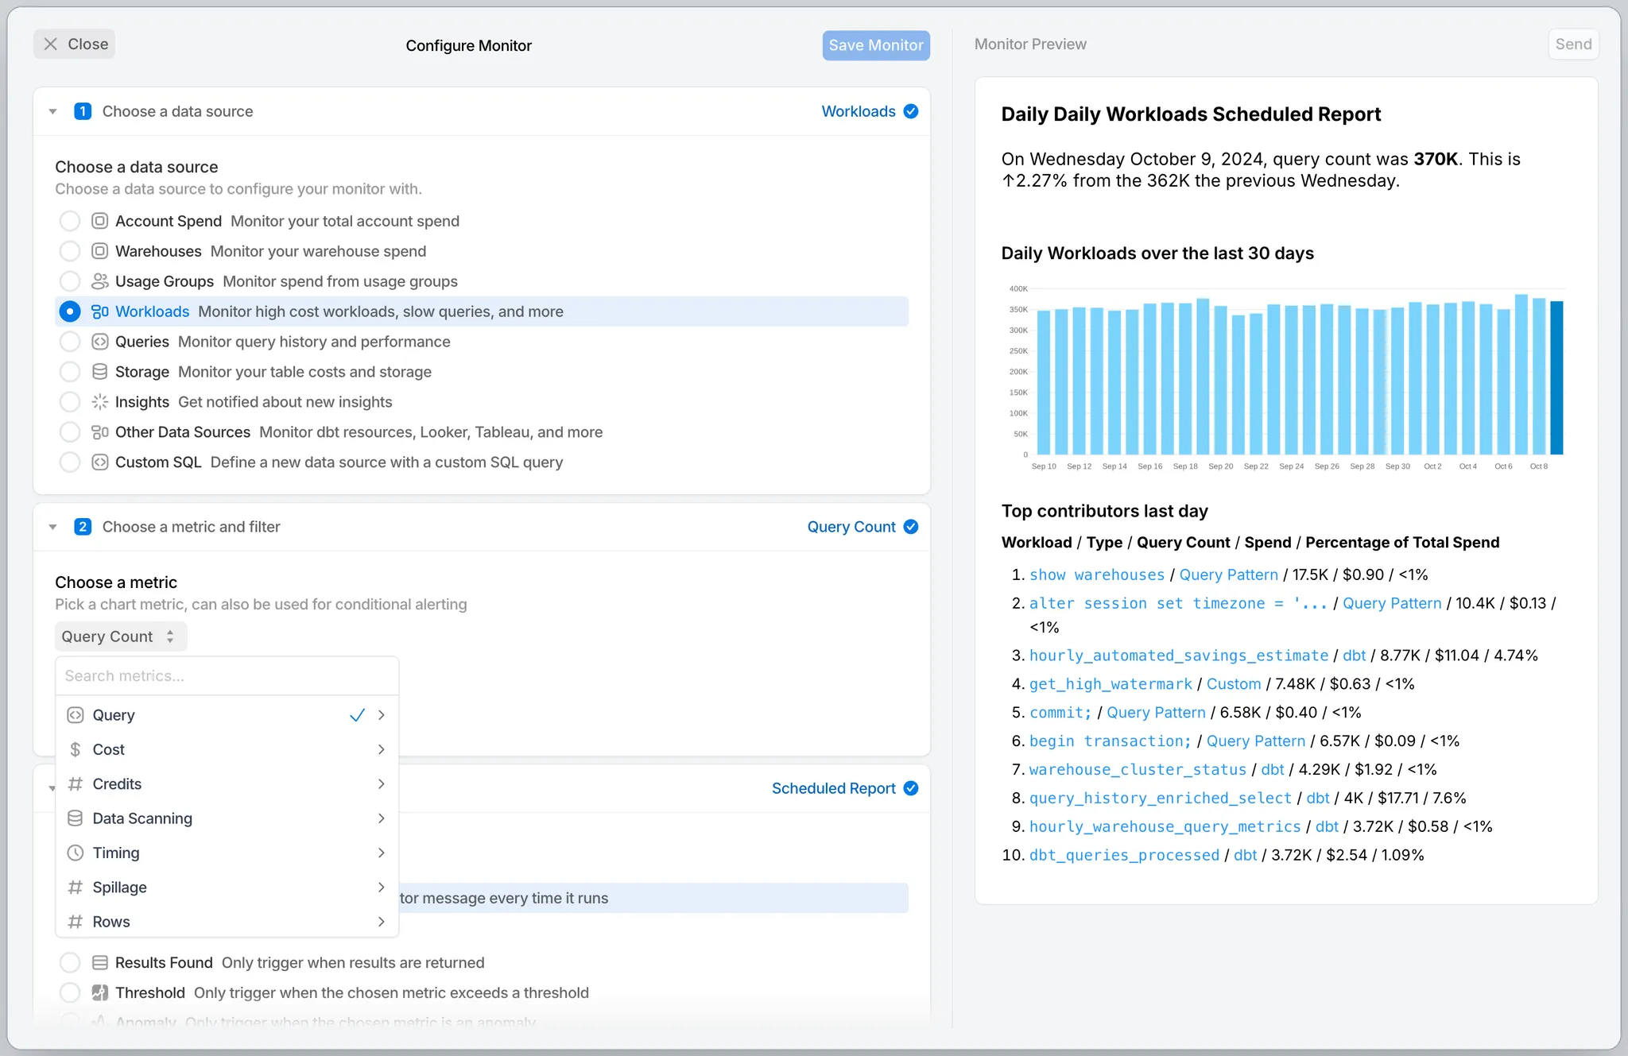Click the Credits hash icon
Screen dimensions: 1628x1056
[76, 784]
